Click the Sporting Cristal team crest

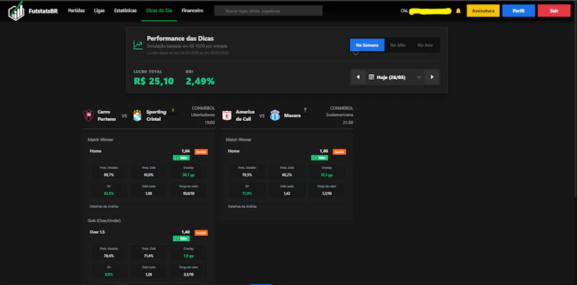[137, 115]
